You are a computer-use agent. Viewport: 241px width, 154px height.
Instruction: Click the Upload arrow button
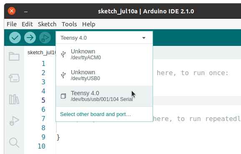[30, 38]
